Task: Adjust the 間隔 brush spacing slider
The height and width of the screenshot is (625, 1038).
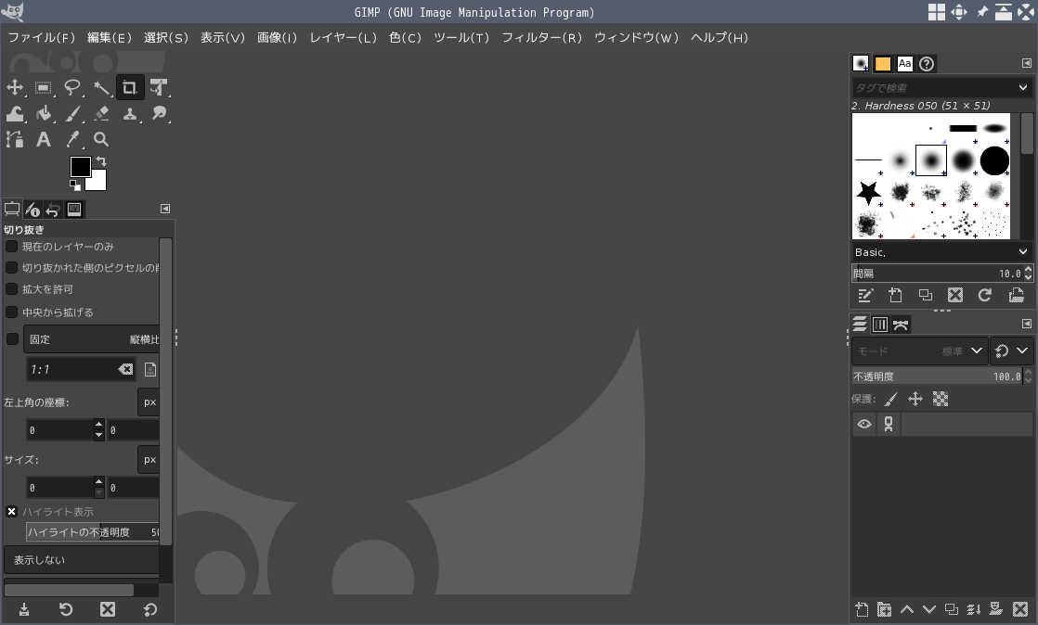Action: [936, 274]
